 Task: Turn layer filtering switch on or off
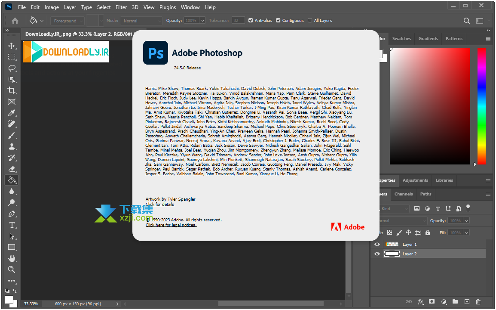[x=468, y=208]
